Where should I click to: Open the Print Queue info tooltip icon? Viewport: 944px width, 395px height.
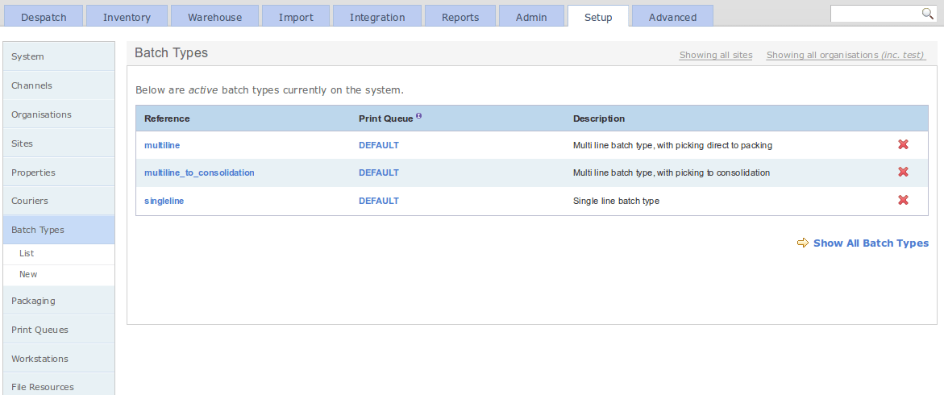pos(418,116)
